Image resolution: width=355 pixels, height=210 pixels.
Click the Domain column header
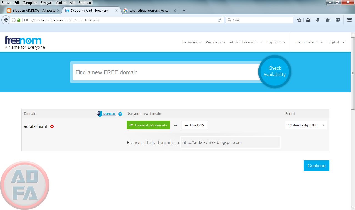coord(30,114)
